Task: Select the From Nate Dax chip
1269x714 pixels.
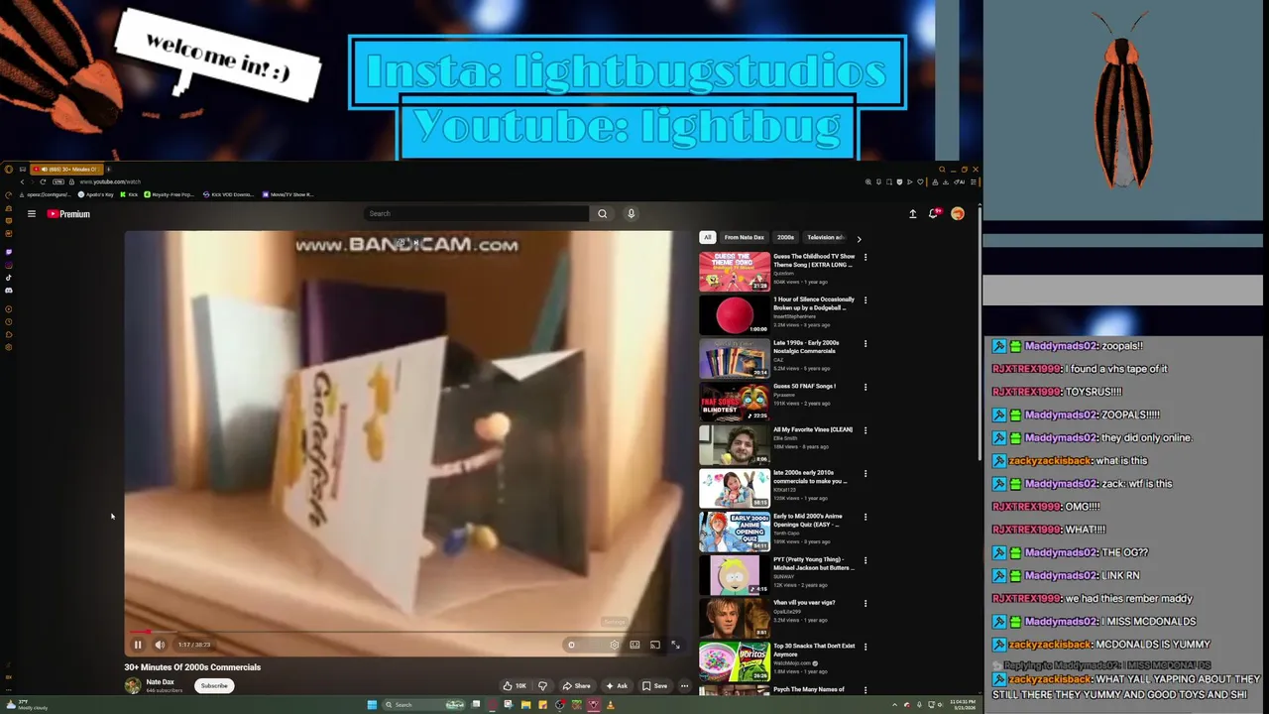Action: click(x=744, y=238)
